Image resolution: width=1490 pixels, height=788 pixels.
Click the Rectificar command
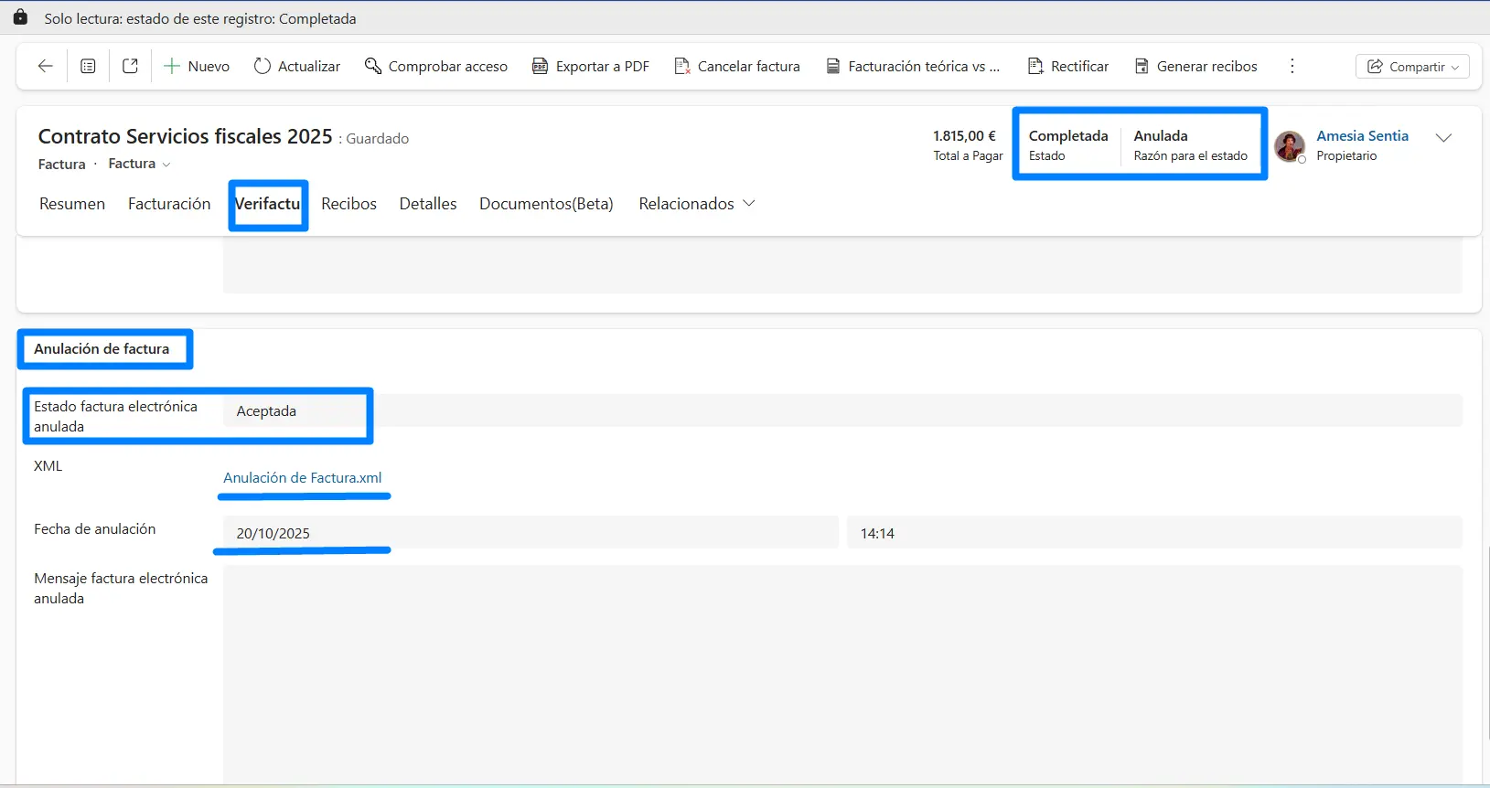[x=1068, y=66]
